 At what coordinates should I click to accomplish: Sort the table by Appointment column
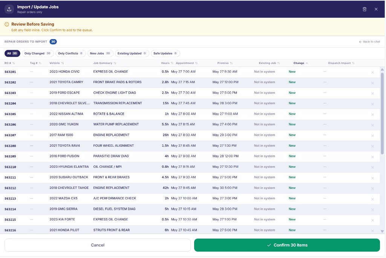coord(187,63)
